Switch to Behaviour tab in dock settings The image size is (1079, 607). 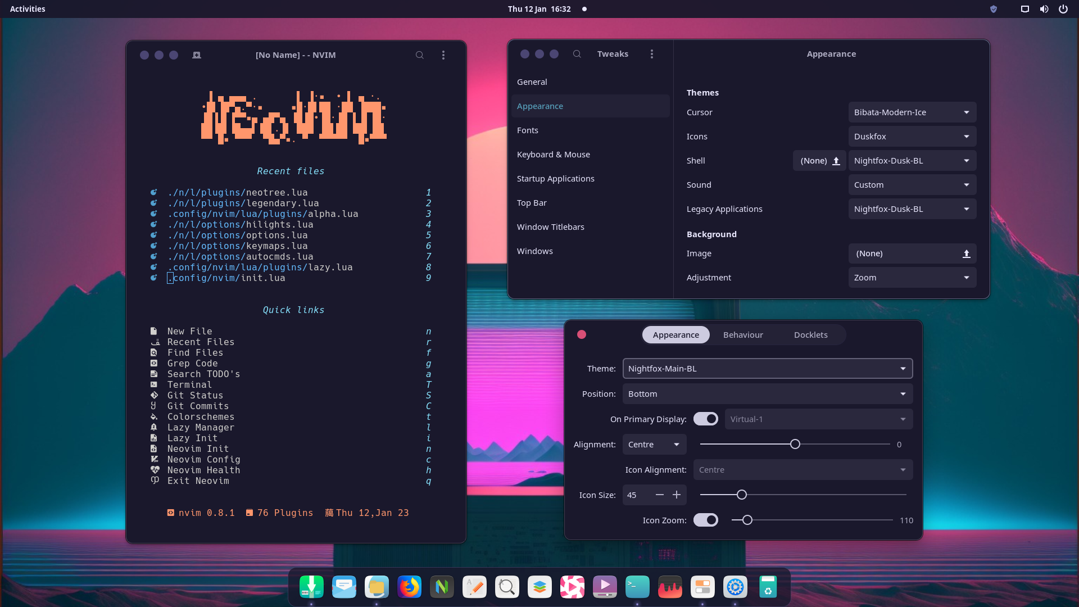coord(743,335)
